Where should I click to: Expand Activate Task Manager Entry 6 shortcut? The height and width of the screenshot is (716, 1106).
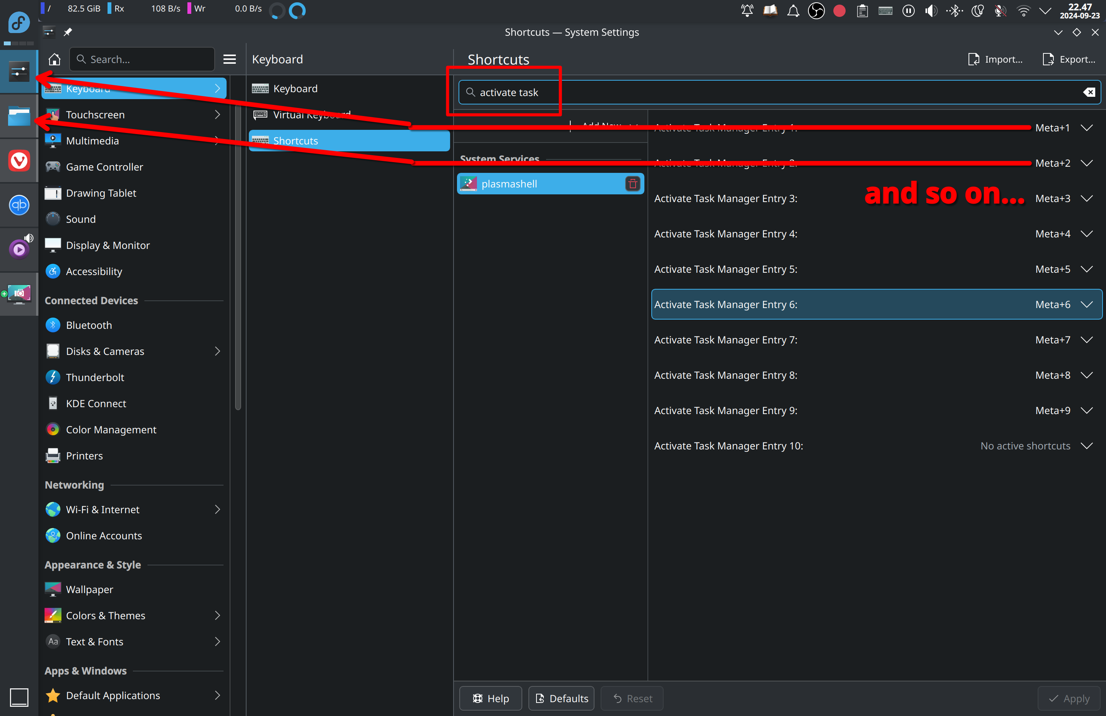[x=1086, y=304]
